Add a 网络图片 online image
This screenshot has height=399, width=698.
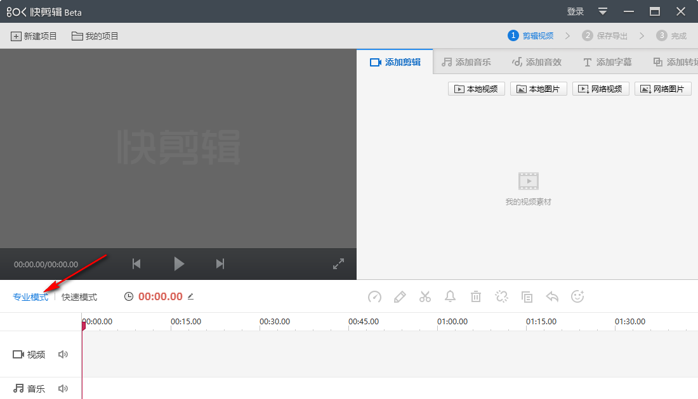[663, 89]
